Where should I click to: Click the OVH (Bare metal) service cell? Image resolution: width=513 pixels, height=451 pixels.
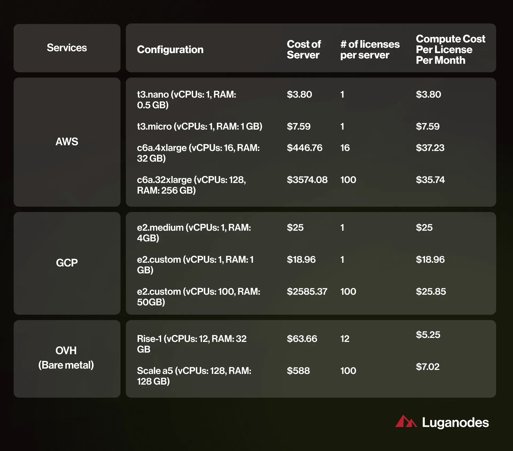pyautogui.click(x=67, y=359)
